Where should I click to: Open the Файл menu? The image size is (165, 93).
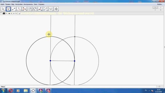(2, 4)
